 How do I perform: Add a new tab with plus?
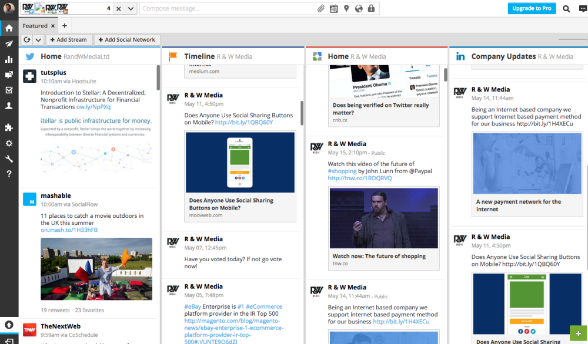(x=65, y=26)
